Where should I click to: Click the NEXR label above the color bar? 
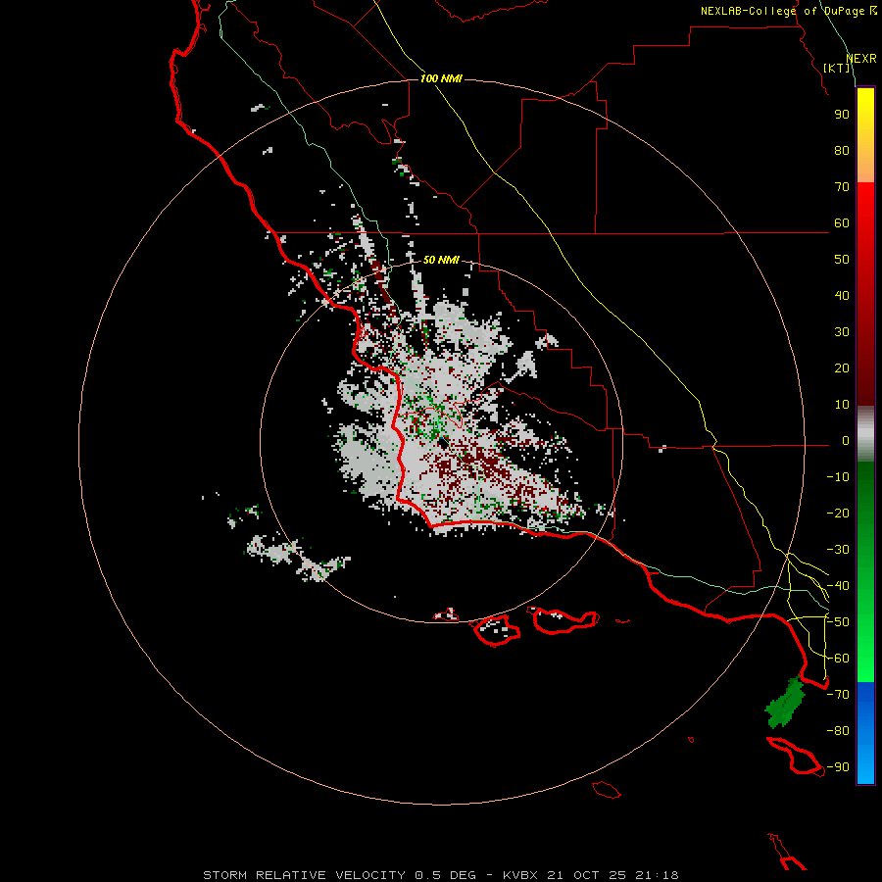click(x=861, y=59)
